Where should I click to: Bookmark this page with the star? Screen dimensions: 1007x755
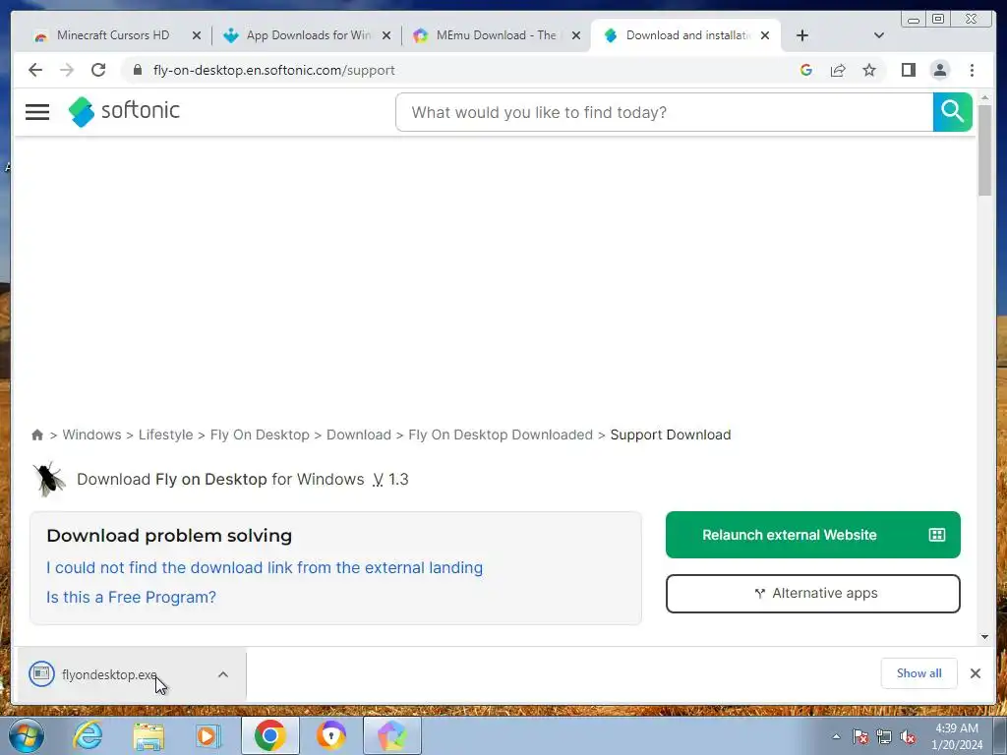click(x=869, y=70)
